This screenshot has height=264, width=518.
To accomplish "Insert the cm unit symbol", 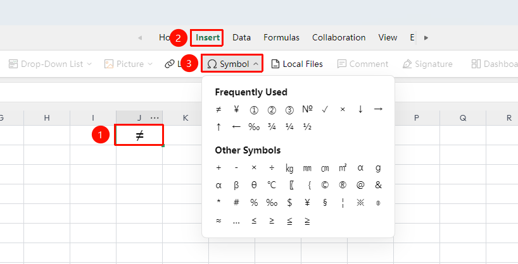I will click(325, 169).
